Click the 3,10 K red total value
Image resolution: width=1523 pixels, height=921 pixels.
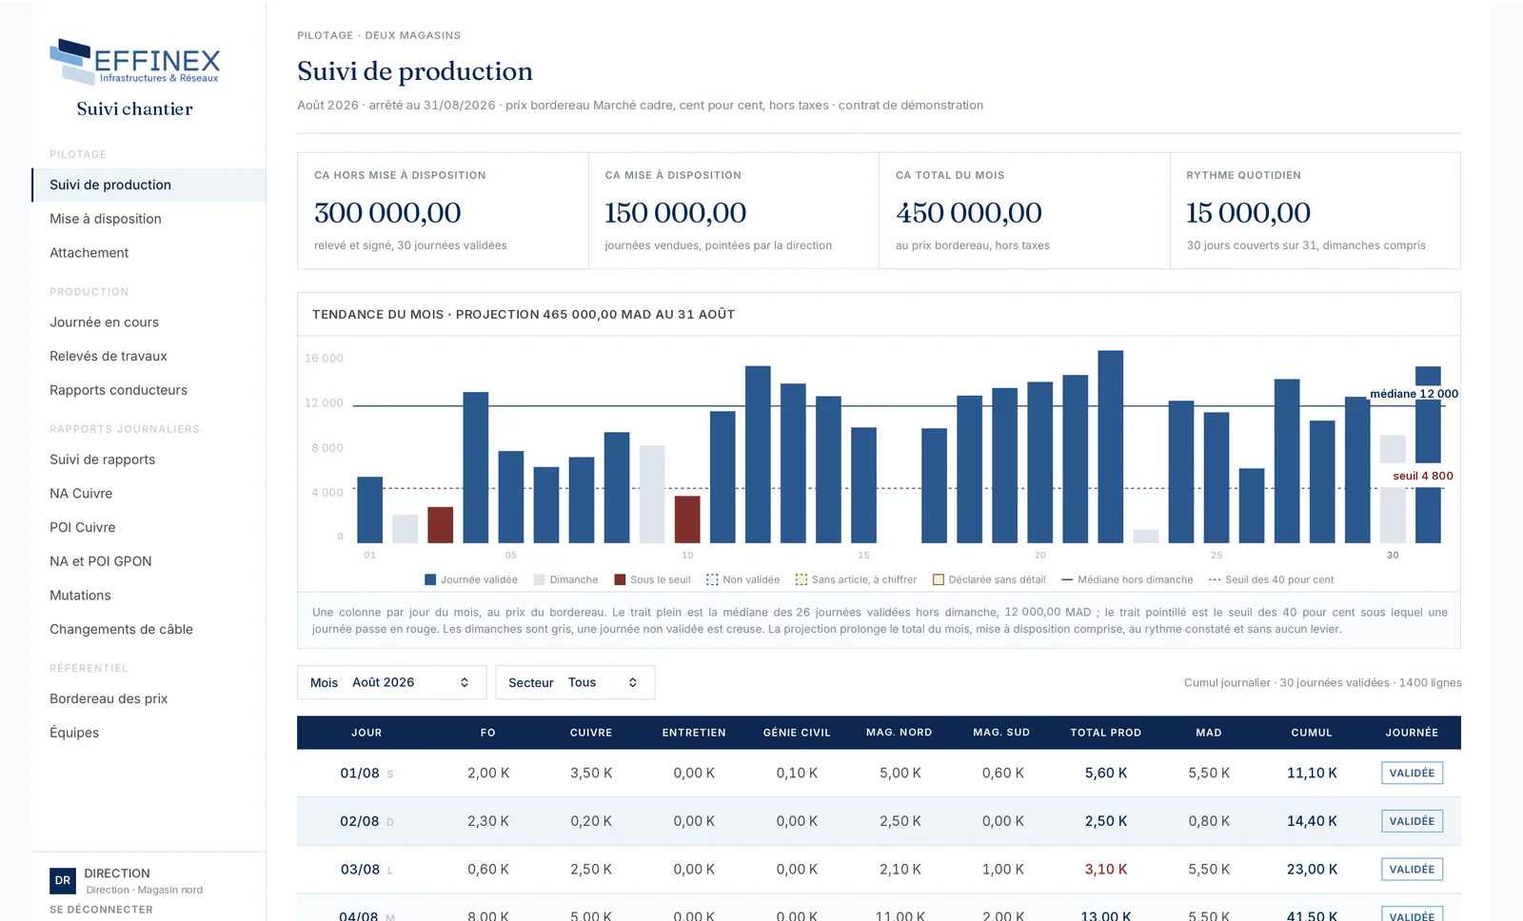click(1106, 870)
